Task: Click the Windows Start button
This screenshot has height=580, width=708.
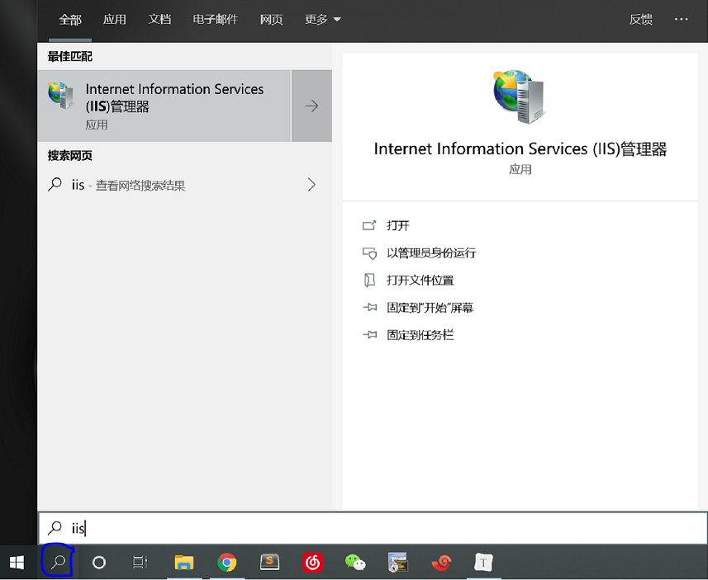Action: (x=17, y=563)
